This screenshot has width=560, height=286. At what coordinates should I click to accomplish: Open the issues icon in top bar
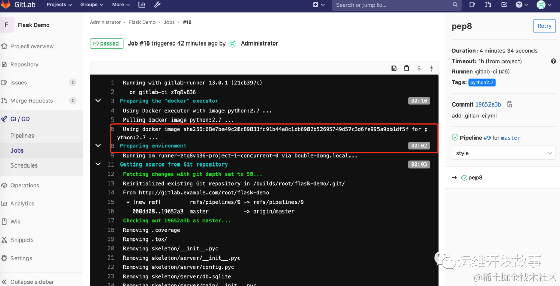(472, 5)
